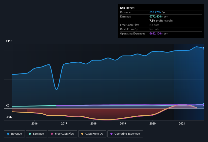Toggle the Cash From Op legend button
Screen dimensions: 208x142
(92, 134)
